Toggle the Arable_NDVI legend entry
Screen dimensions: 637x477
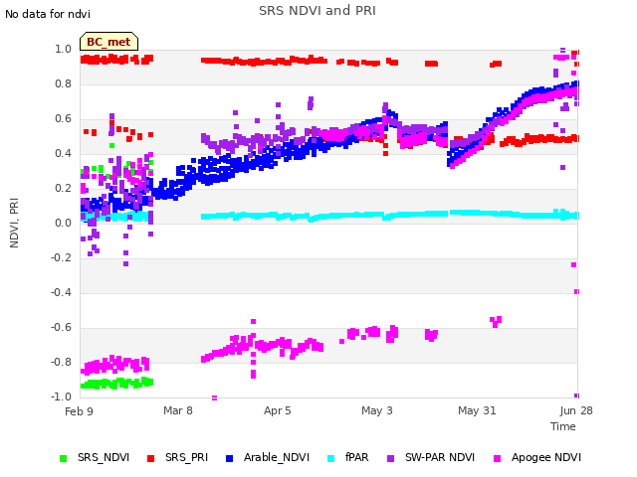tap(268, 458)
